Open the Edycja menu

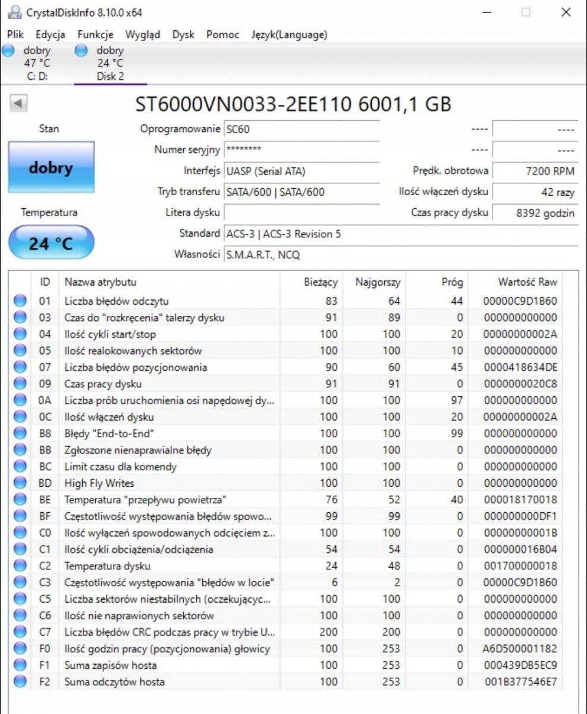click(x=51, y=35)
